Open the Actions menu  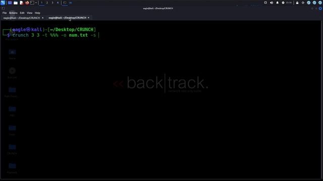13,13
